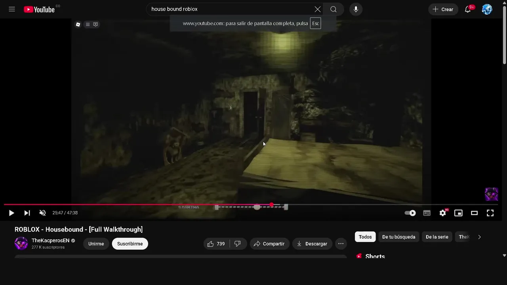The image size is (507, 285).
Task: Open account avatar menu
Action: pyautogui.click(x=487, y=9)
